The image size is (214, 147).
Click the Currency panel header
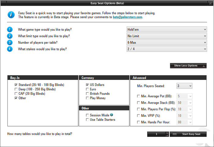[x=104, y=78]
